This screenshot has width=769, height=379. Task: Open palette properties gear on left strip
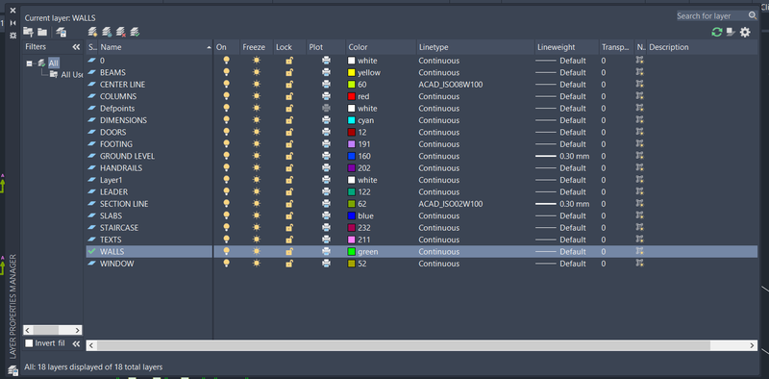point(12,36)
